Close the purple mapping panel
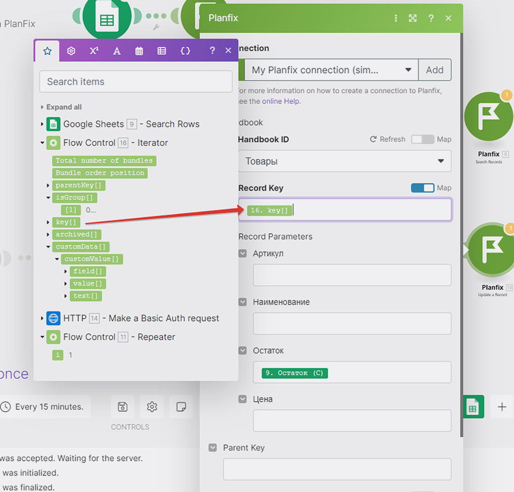Image resolution: width=514 pixels, height=492 pixels. pos(228,51)
